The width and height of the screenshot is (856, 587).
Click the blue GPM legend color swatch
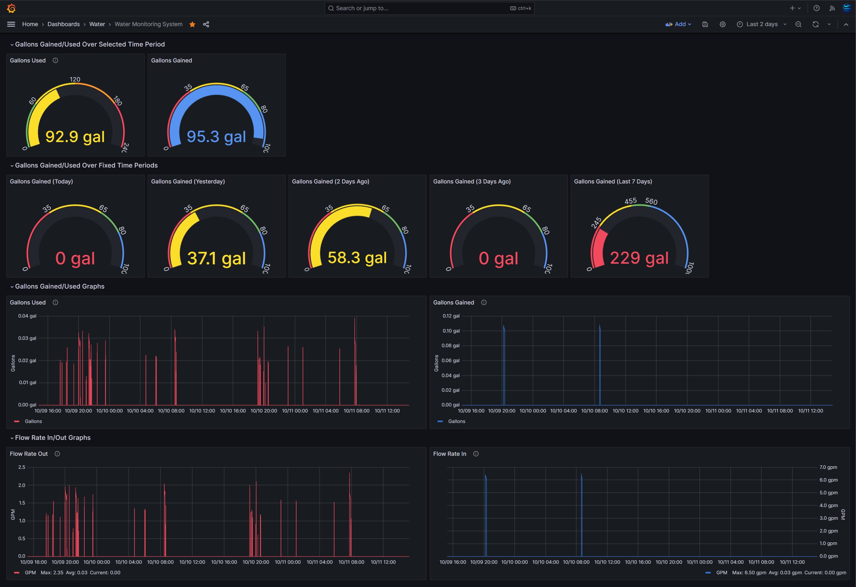(x=708, y=573)
